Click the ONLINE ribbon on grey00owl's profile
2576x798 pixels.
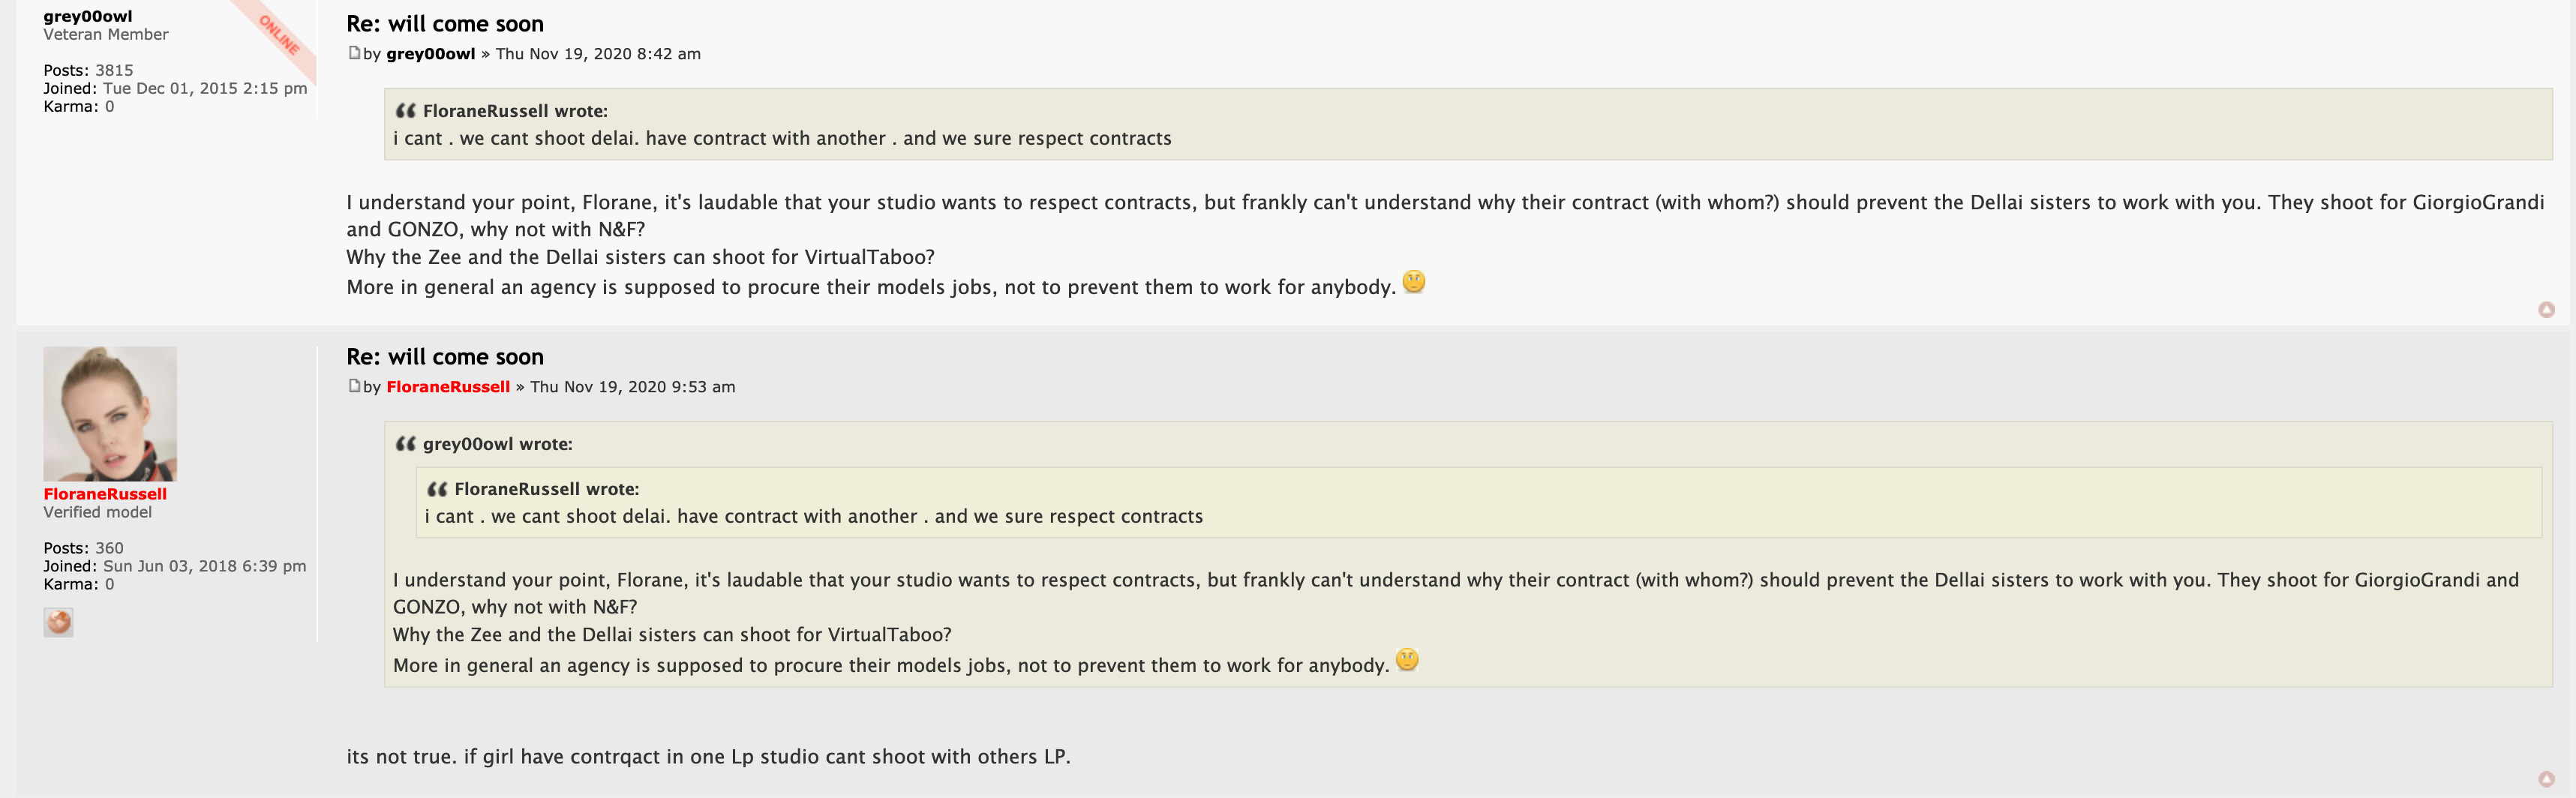(279, 34)
